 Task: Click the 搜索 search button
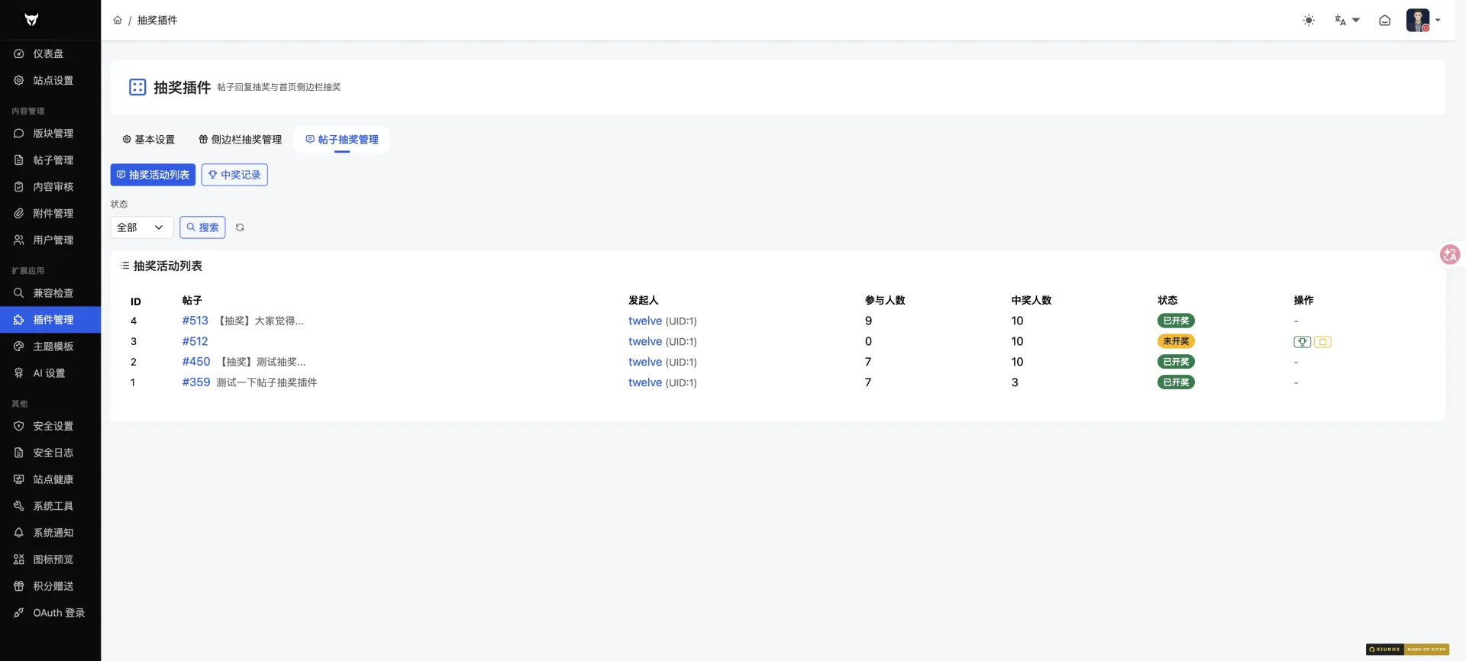[202, 227]
